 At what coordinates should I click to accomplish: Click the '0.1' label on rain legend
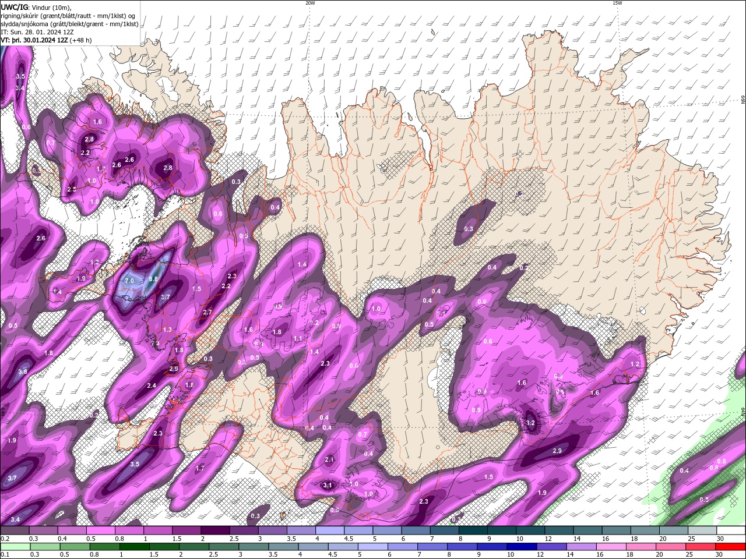(x=5, y=555)
